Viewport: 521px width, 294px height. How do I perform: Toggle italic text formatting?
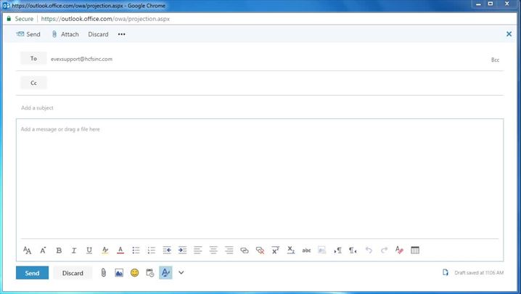[74, 250]
